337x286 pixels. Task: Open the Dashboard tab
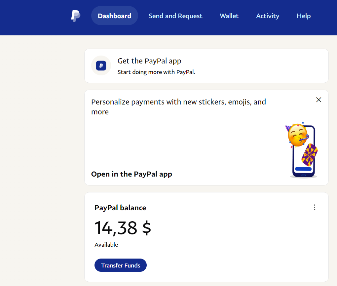pyautogui.click(x=114, y=16)
